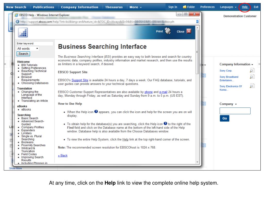Screen dimensions: 264x198
Task: Click the Go button under Company
Action: pyautogui.click(x=225, y=118)
